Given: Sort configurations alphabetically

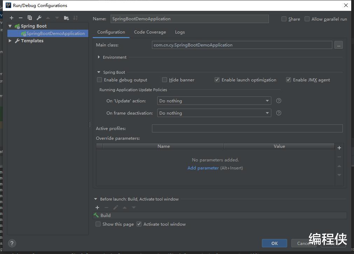Looking at the screenshot, I should tap(75, 18).
